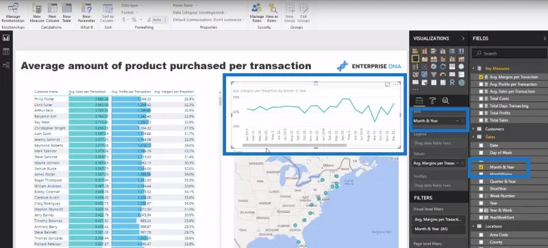Switch to Data view in left sidebar
This screenshot has width=548, height=248.
tap(6, 51)
